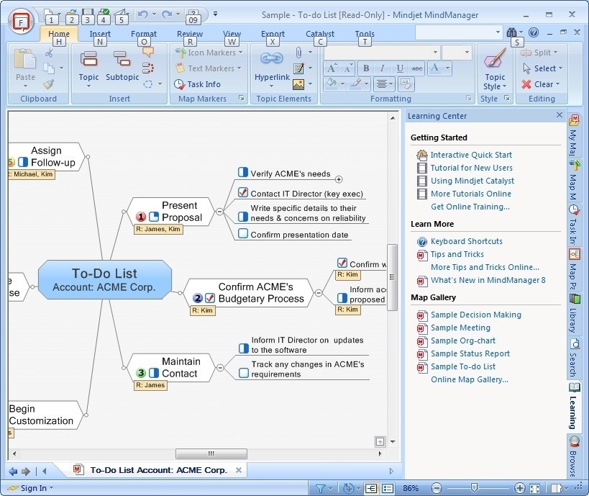Click the horizontal scrollbar thumb
The image size is (589, 496).
(211, 454)
